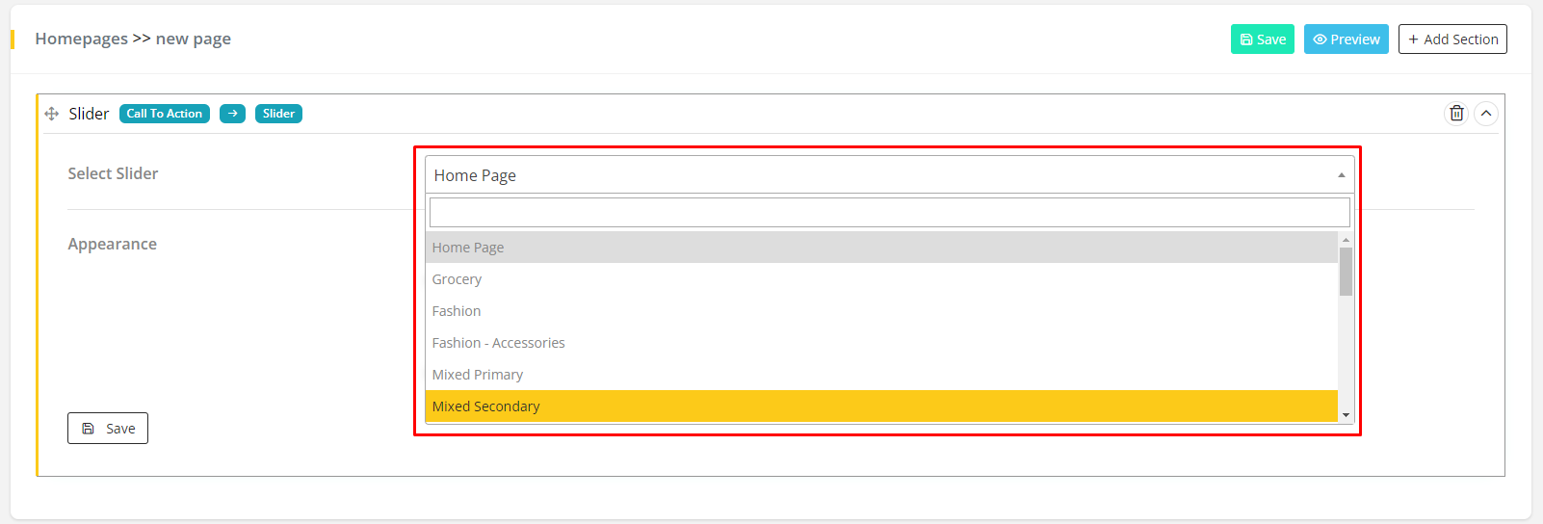Open page Preview with the eye button

point(1346,39)
